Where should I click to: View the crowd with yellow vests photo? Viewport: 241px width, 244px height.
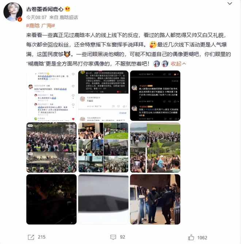[51, 147]
